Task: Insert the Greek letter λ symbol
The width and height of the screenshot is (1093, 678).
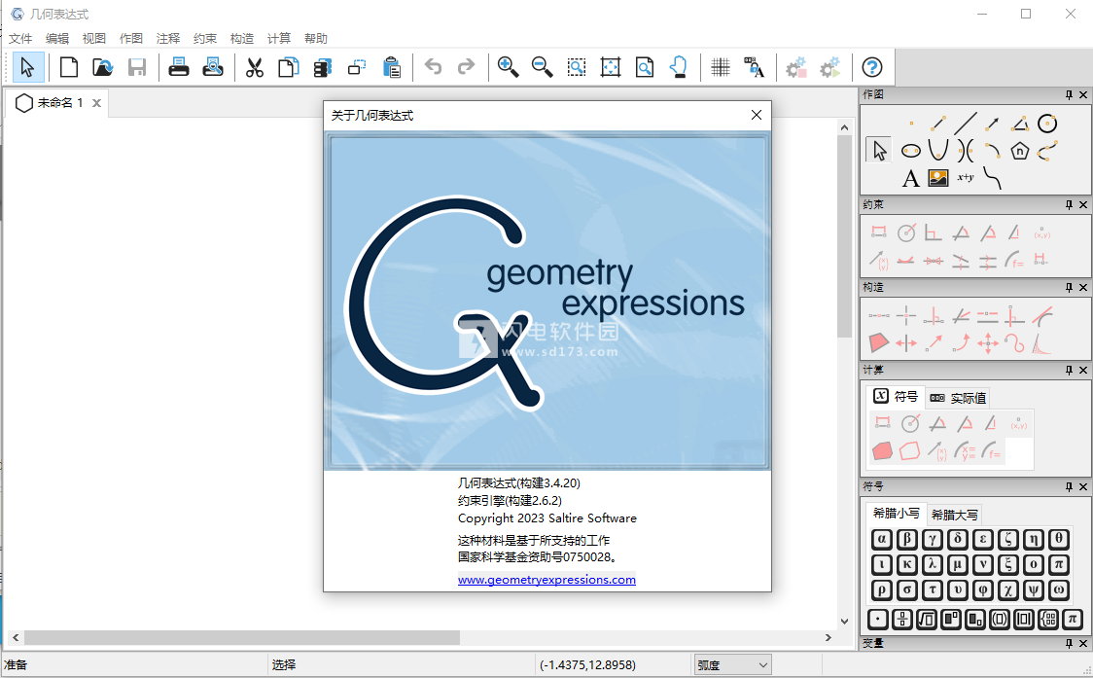Action: (933, 564)
